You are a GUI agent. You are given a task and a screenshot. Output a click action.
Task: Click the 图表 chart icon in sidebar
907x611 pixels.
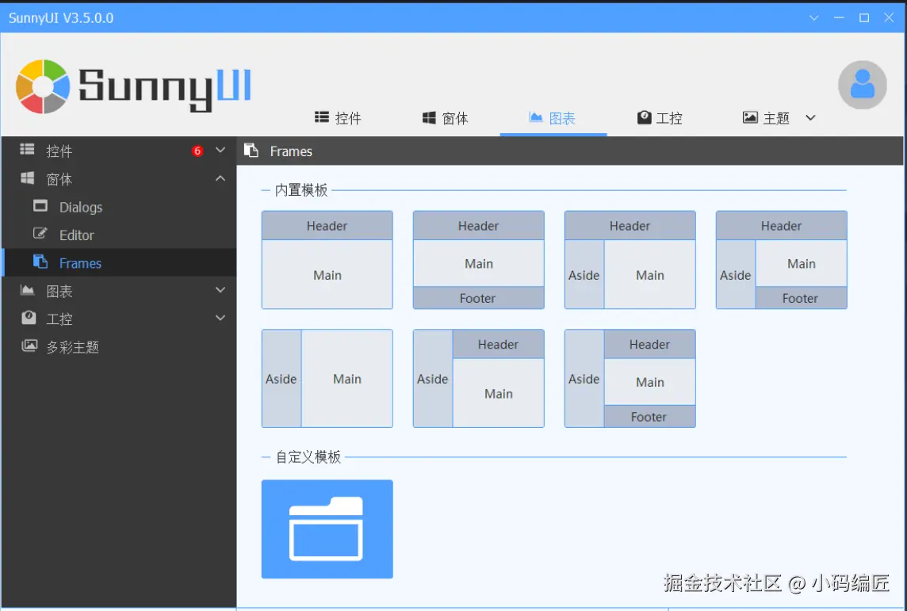27,289
